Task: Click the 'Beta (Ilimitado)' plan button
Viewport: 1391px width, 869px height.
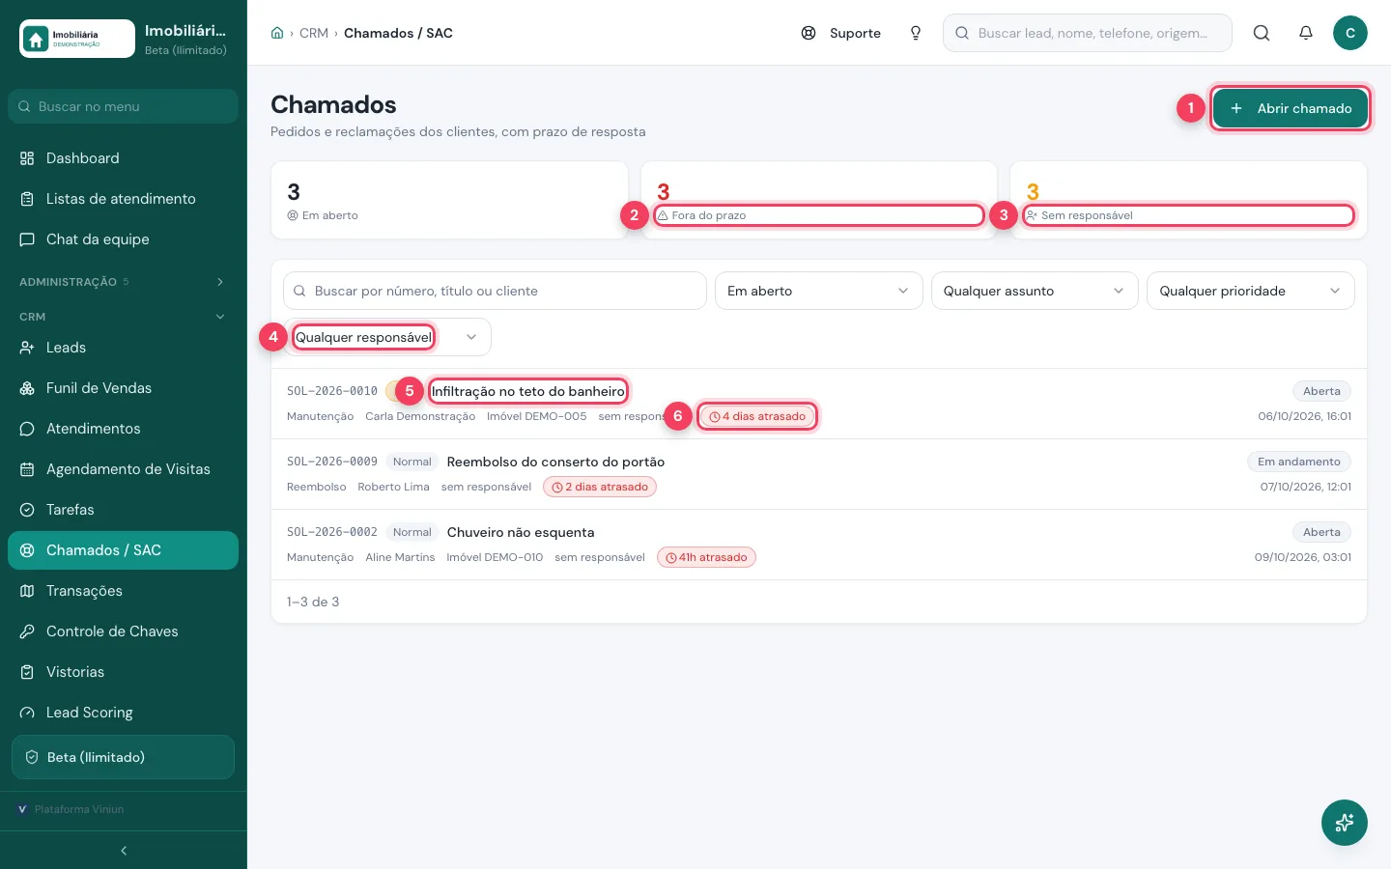Action: click(123, 757)
